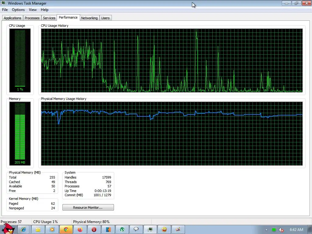312x234 pixels.
Task: Click the muted volume tray icon
Action: click(x=281, y=230)
